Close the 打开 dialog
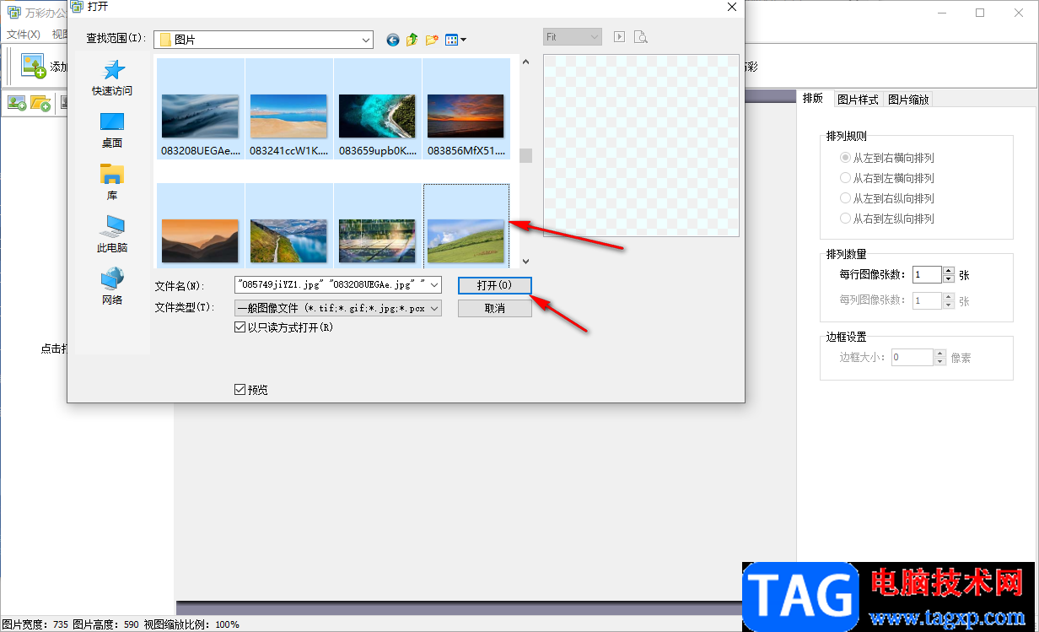 pos(731,7)
